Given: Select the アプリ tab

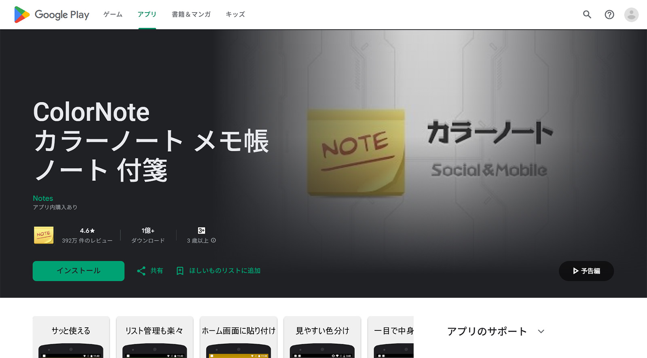Looking at the screenshot, I should (147, 14).
